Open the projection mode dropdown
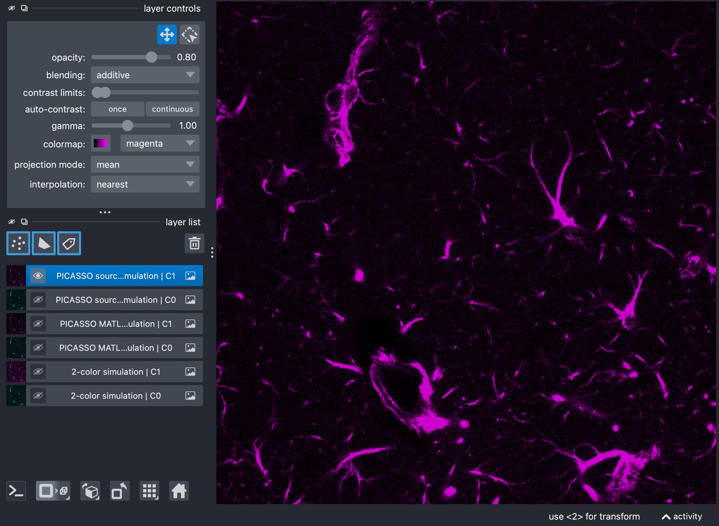 coord(145,164)
